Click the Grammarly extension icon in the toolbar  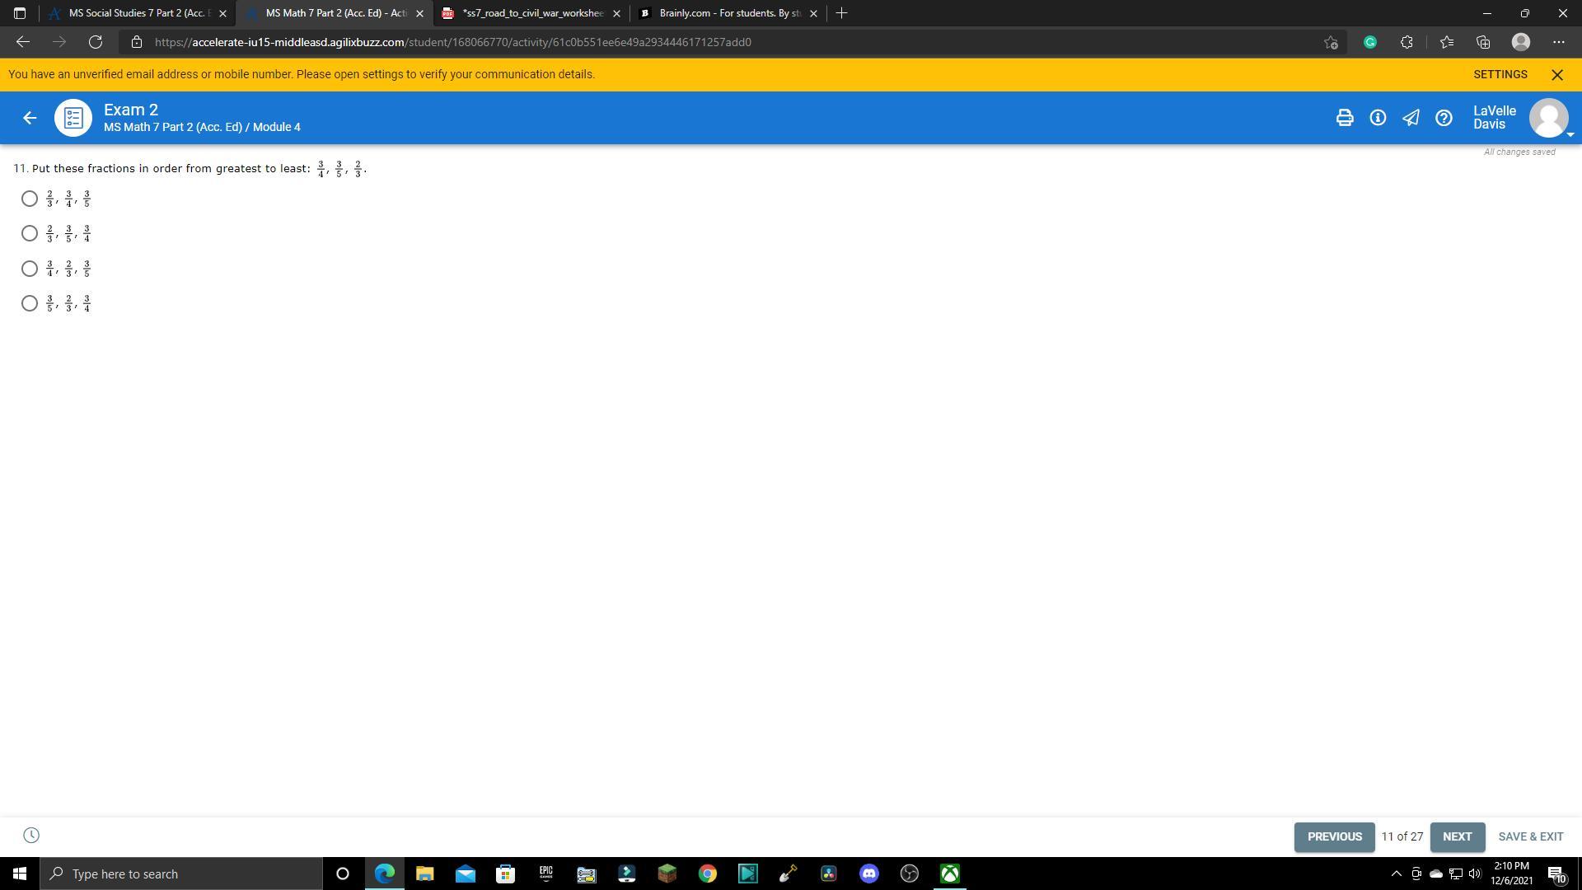click(x=1370, y=42)
